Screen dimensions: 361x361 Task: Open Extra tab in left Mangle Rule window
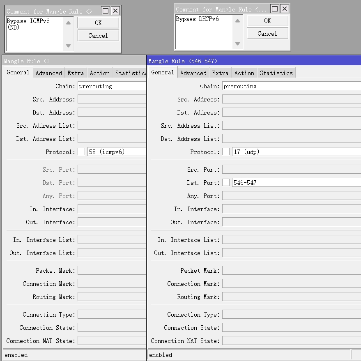[76, 73]
